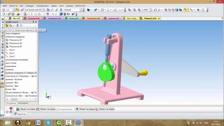Click the Open file icon
The image size is (224, 126).
(9, 14)
